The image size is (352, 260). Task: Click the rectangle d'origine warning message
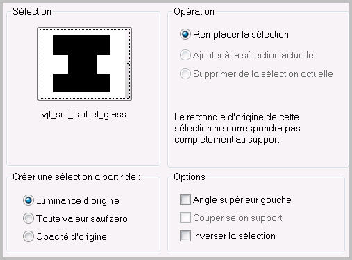tap(237, 129)
